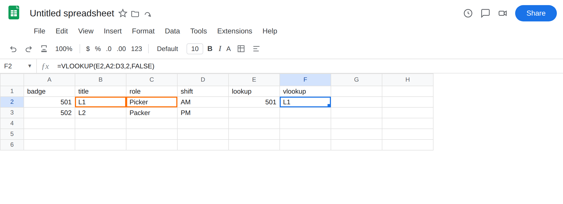Screen dimensions: 563x204
Task: Start a video call with the camera icon
Action: click(503, 13)
